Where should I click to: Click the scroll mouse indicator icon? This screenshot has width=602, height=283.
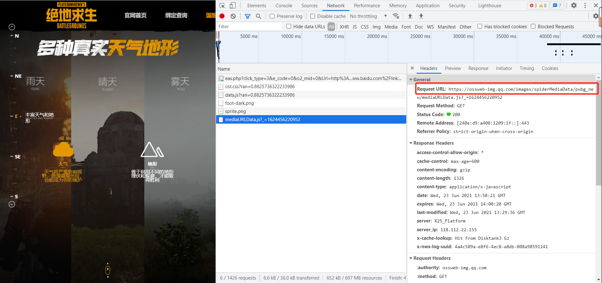(x=108, y=270)
